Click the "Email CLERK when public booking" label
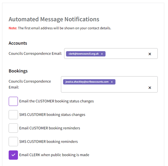Viewport: 168px width, 166px height. click(x=54, y=155)
